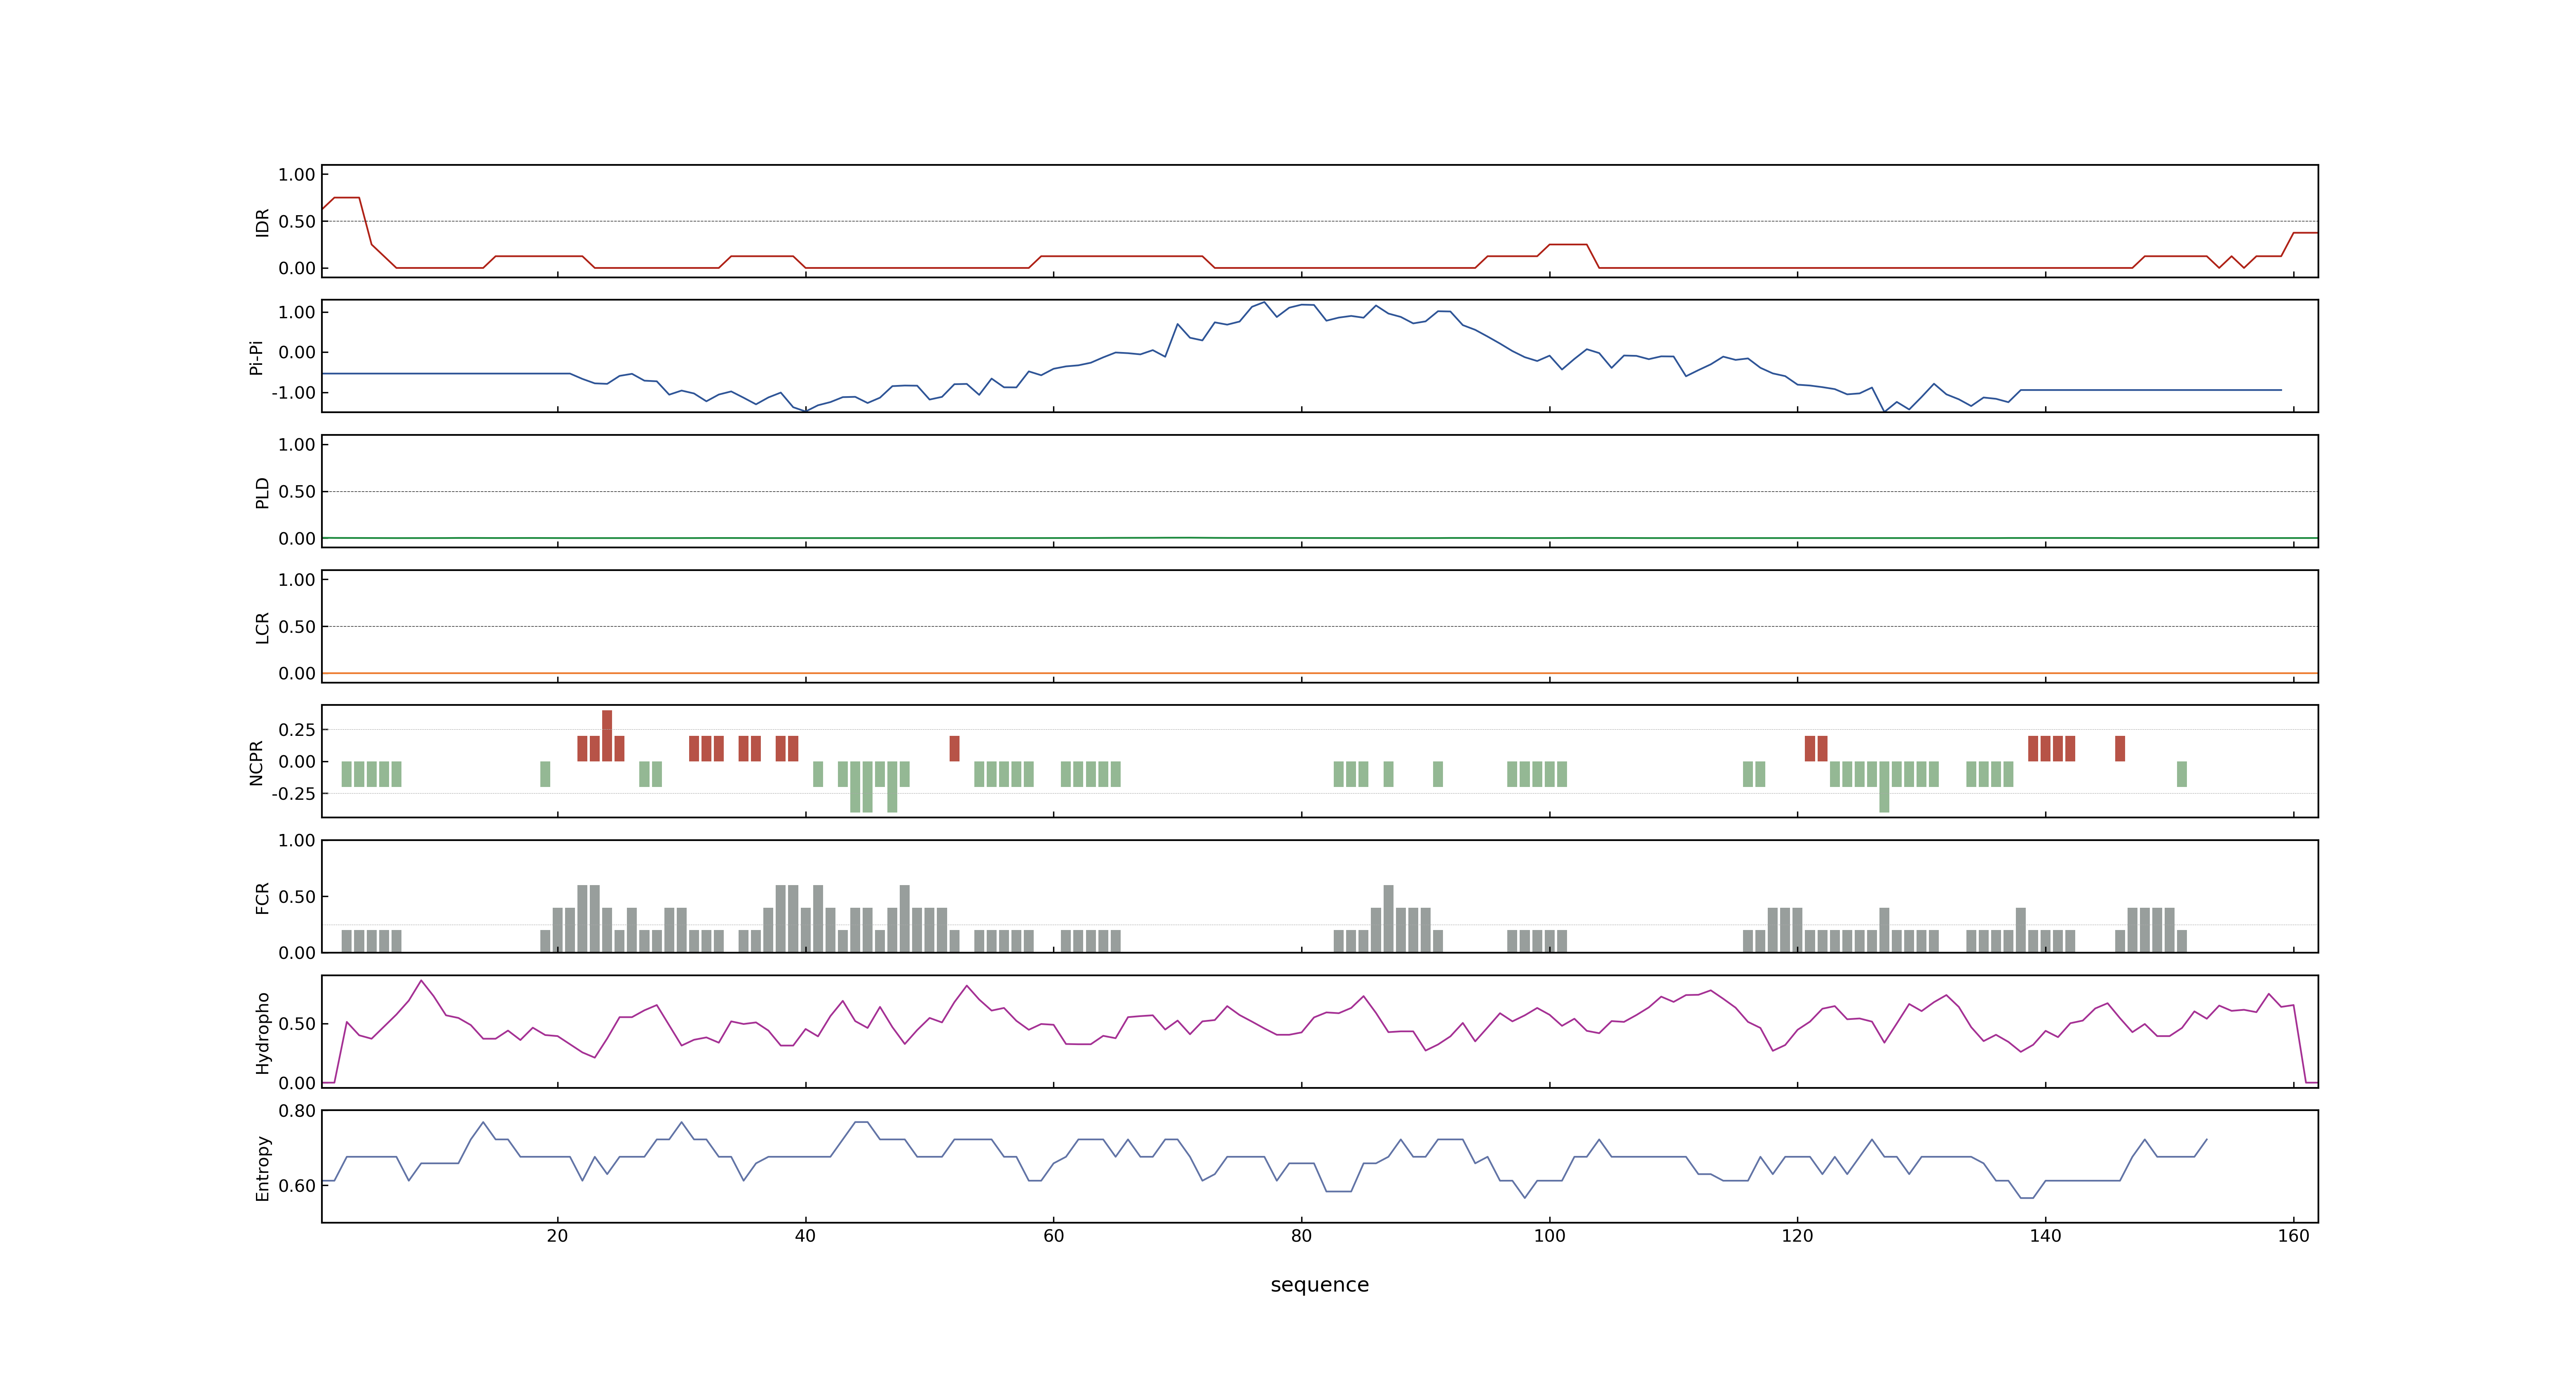Click the FCR axis label

click(262, 897)
